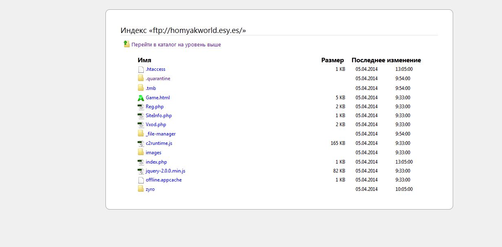Click the up-arrow folder icon for parent directory

point(127,44)
